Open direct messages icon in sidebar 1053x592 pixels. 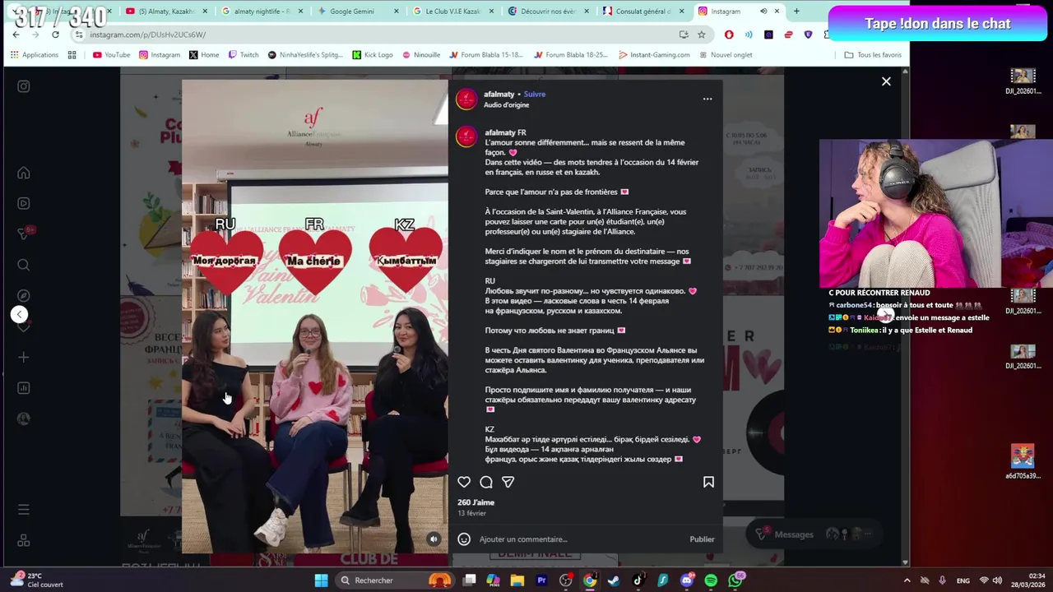click(24, 234)
